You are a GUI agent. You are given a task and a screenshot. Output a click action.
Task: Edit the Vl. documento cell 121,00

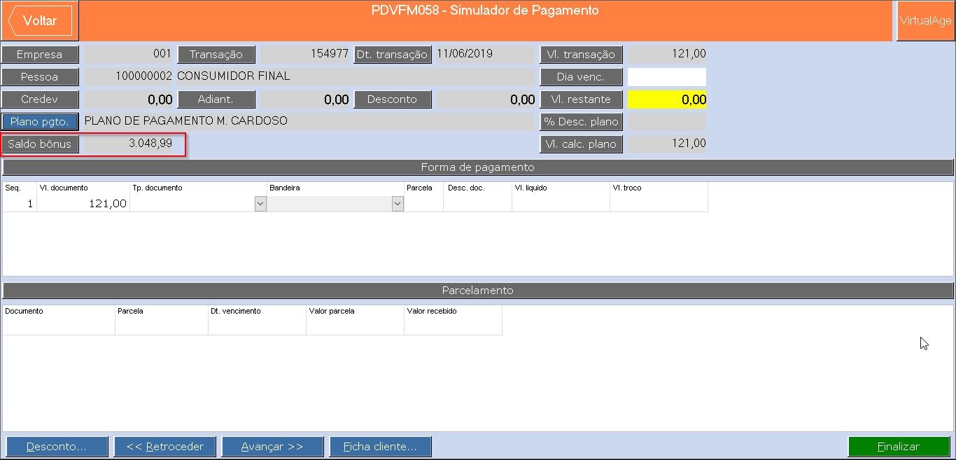point(83,203)
